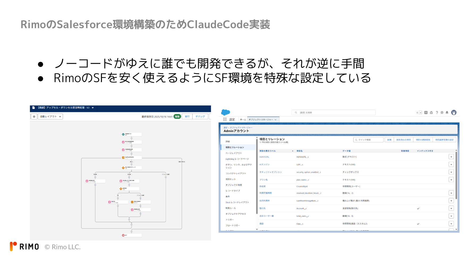Click the Salesforce cloud logo
Viewport: 471px width, 258px height.
tap(225, 112)
